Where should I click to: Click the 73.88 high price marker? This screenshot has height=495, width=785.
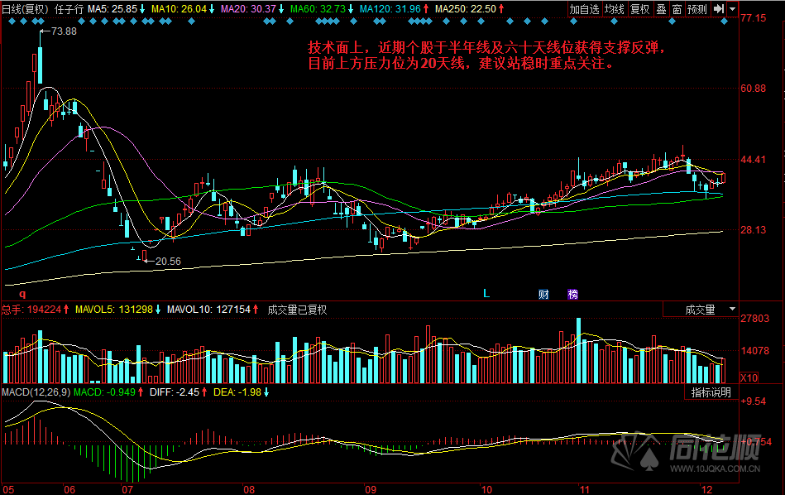64,31
